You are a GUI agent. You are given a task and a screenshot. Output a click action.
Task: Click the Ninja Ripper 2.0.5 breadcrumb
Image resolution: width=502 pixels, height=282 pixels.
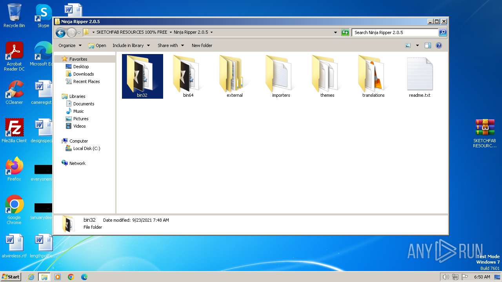pos(191,33)
